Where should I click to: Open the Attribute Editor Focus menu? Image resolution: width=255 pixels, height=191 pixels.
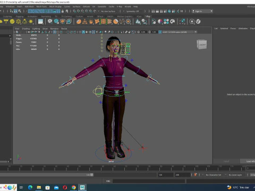pyautogui.click(x=233, y=28)
